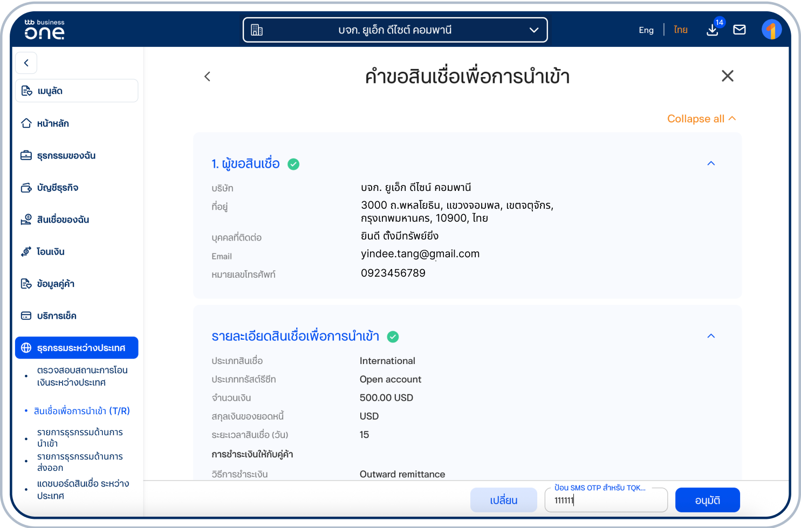Viewport: 801px width, 528px height.
Task: Open รายการธุรกรรมด้านการส่งออก submenu
Action: coord(80,462)
